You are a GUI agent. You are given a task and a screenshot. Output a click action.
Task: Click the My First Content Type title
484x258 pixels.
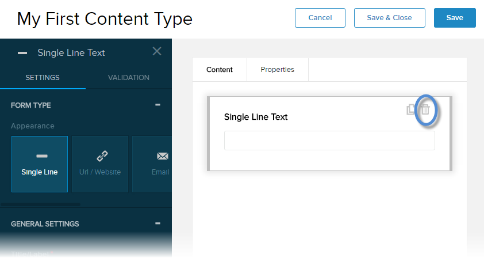tap(105, 19)
